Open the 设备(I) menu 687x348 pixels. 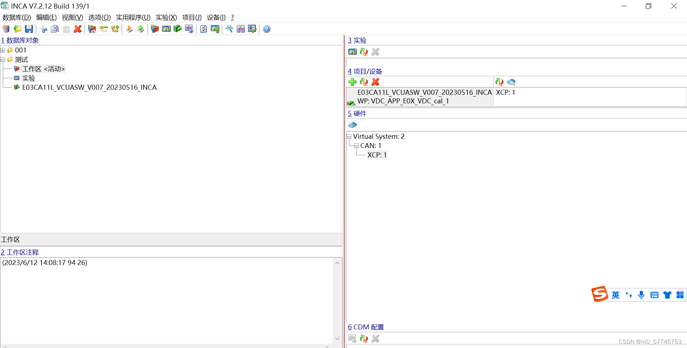[x=216, y=18]
